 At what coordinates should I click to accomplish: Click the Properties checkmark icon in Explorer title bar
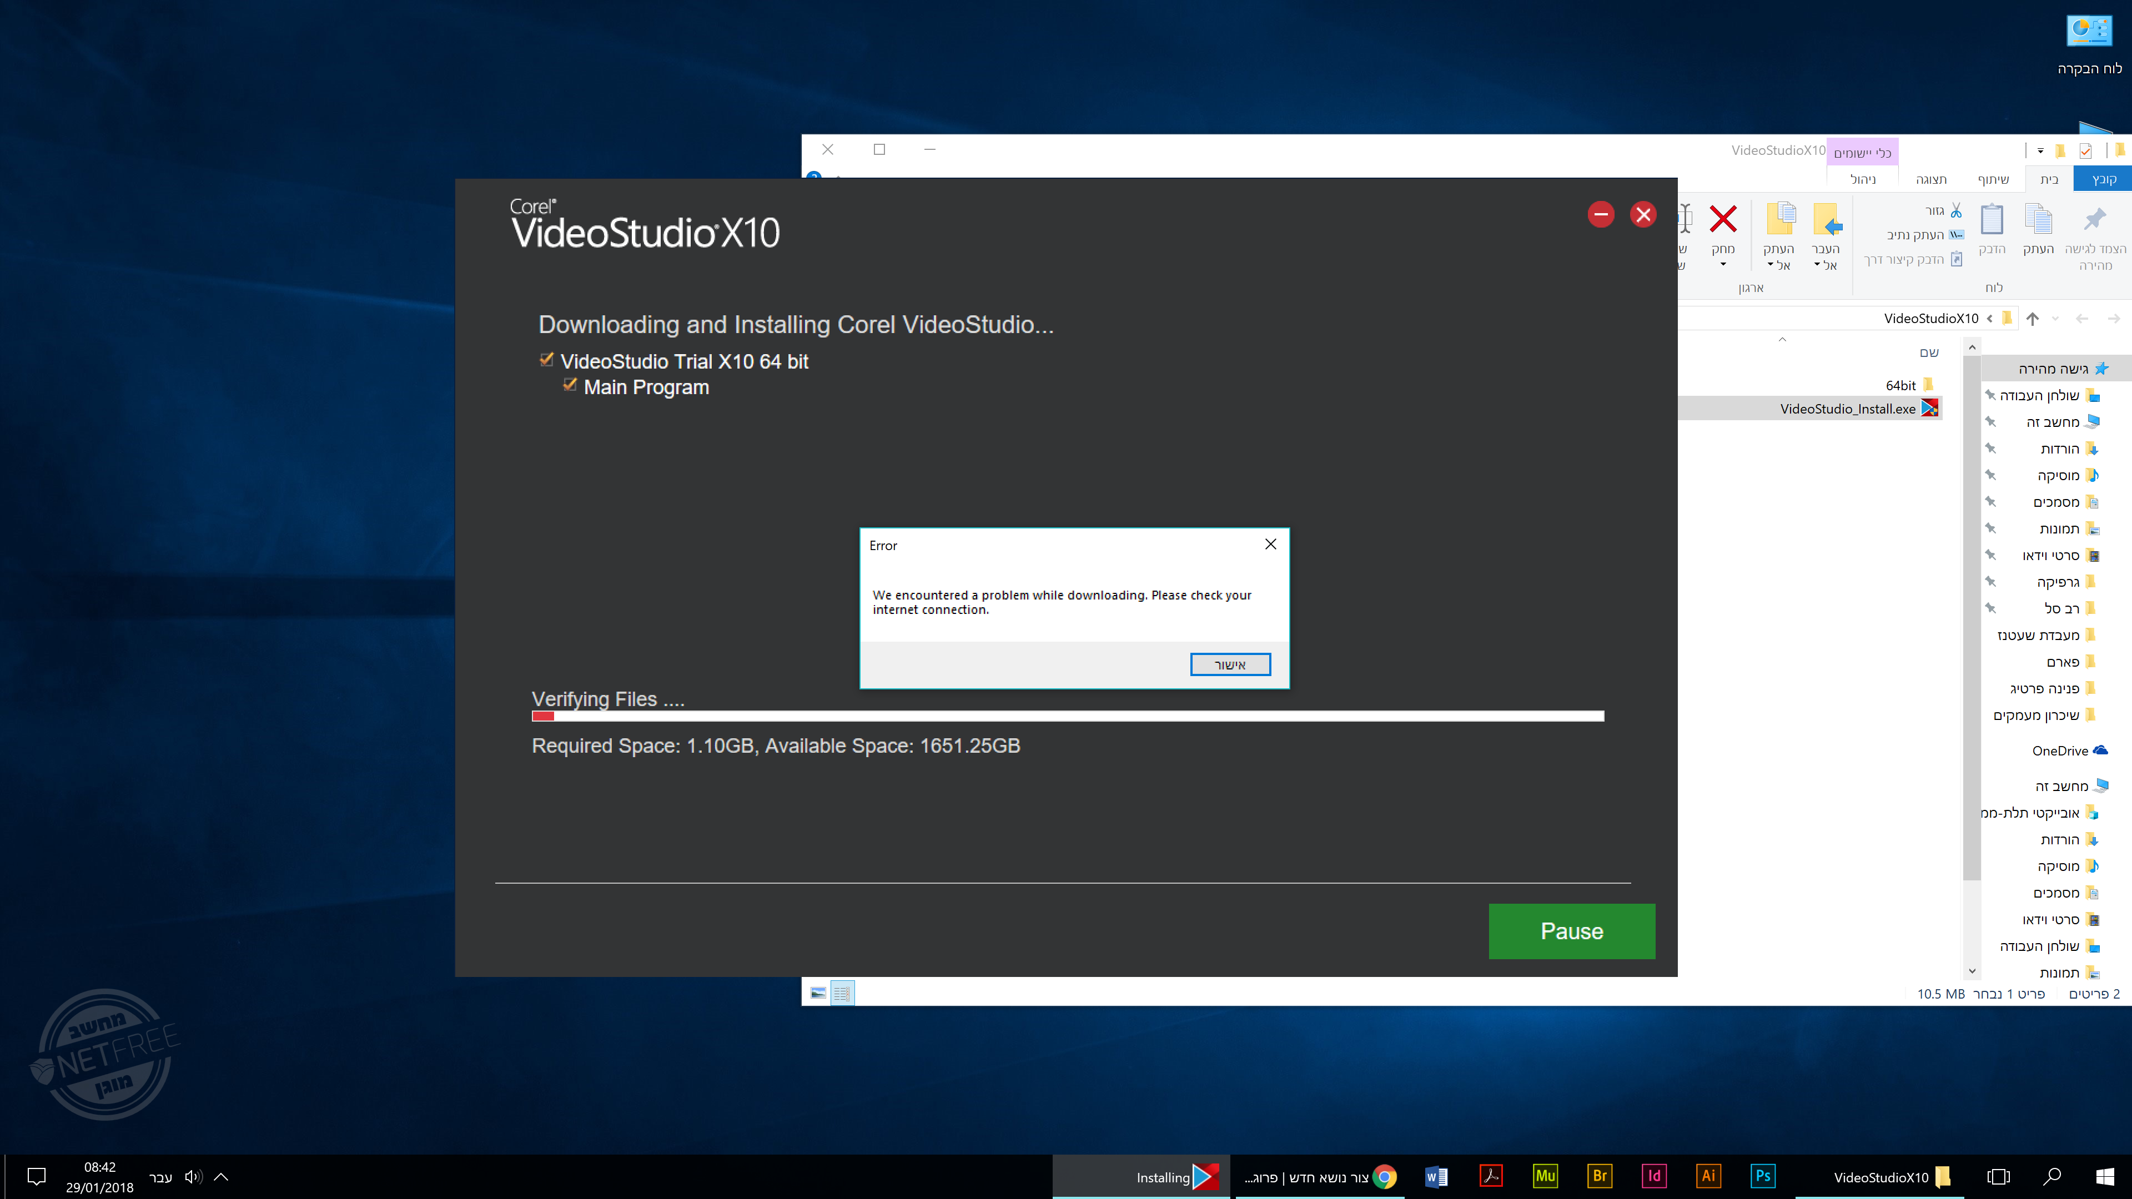click(x=2086, y=150)
